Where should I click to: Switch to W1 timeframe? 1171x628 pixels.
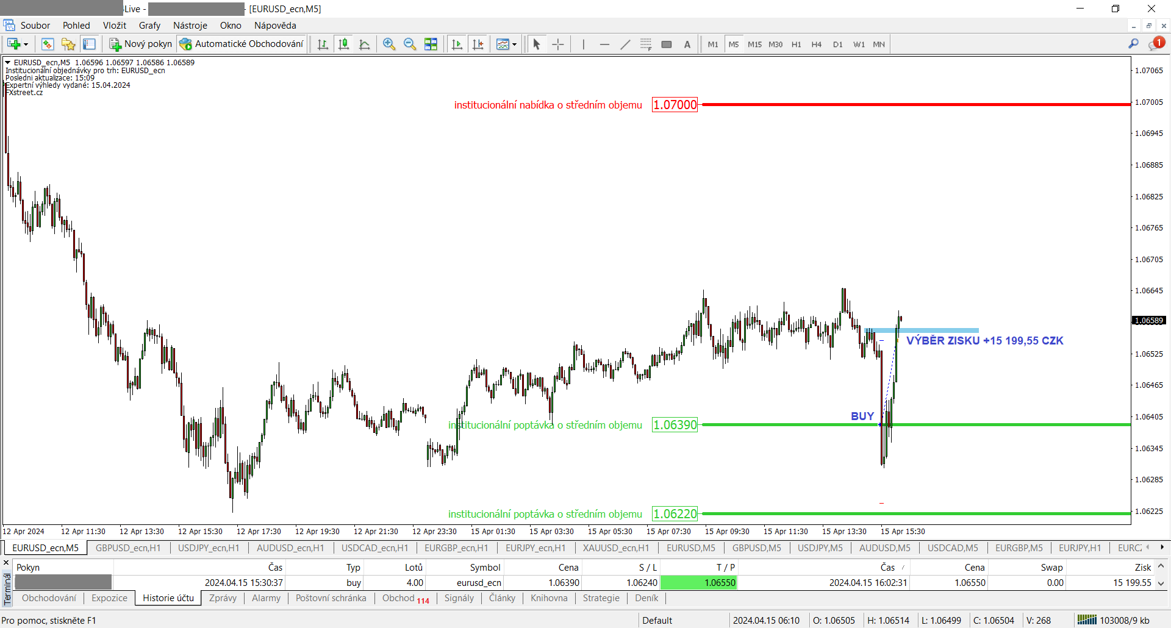coord(859,44)
